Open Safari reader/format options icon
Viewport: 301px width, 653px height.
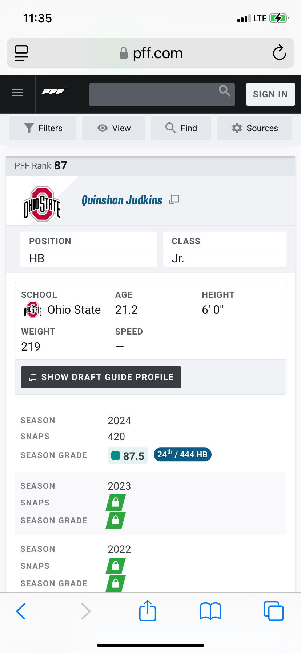click(x=21, y=53)
